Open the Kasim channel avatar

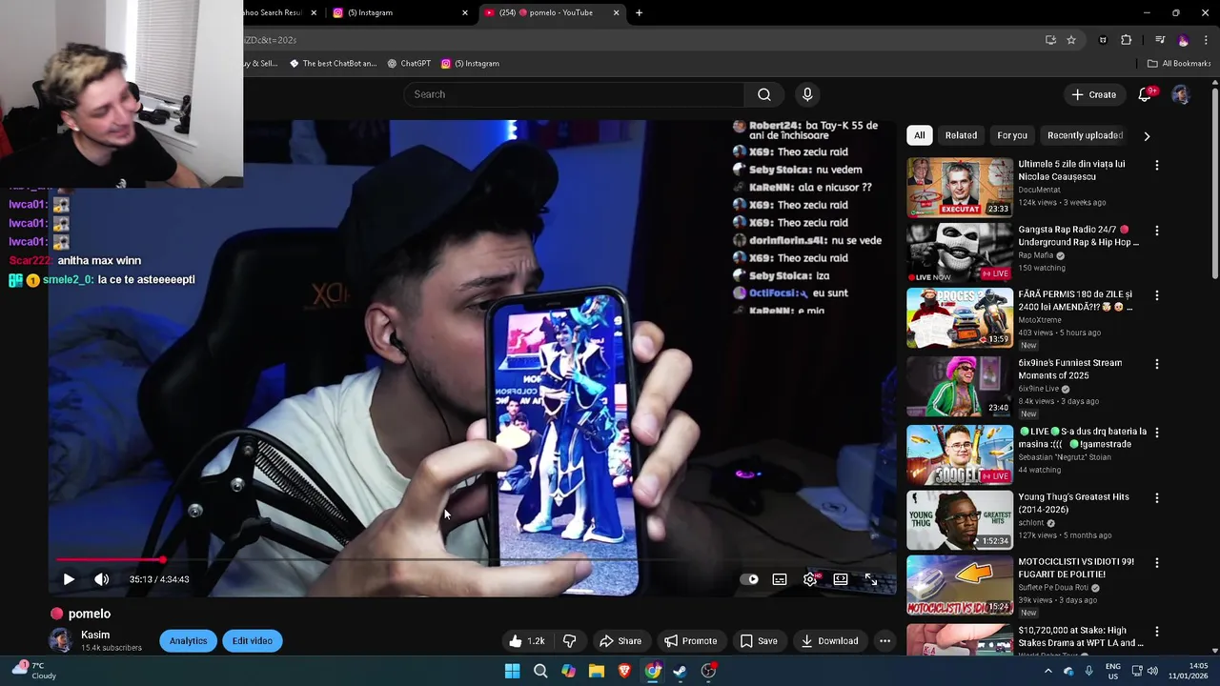[60, 640]
